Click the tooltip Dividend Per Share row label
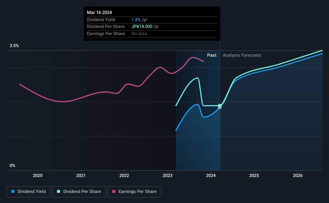 [106, 27]
